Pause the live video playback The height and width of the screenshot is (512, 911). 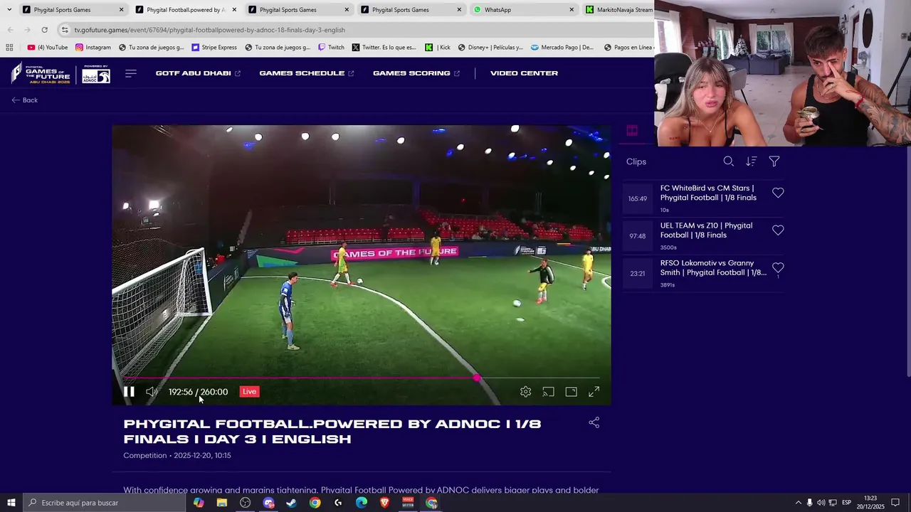click(129, 392)
